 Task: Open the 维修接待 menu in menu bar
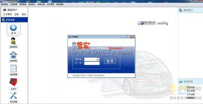[4, 4]
